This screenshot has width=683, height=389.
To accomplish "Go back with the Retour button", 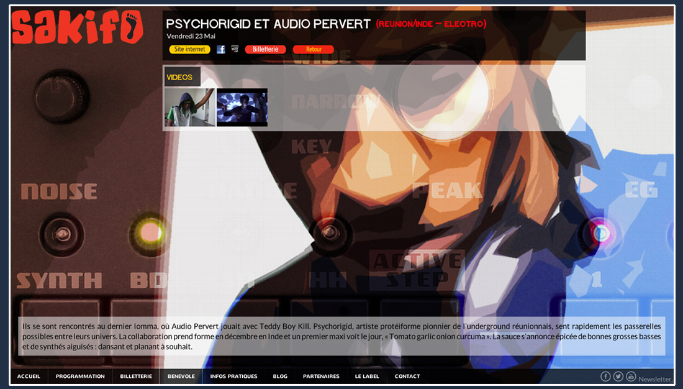I will (x=313, y=49).
